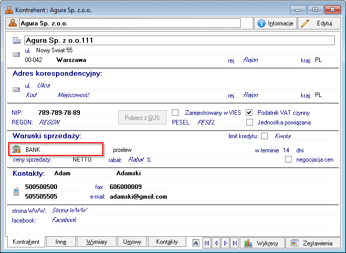
Task: Uncheck Podatnik VAT czynny
Action: tap(249, 113)
